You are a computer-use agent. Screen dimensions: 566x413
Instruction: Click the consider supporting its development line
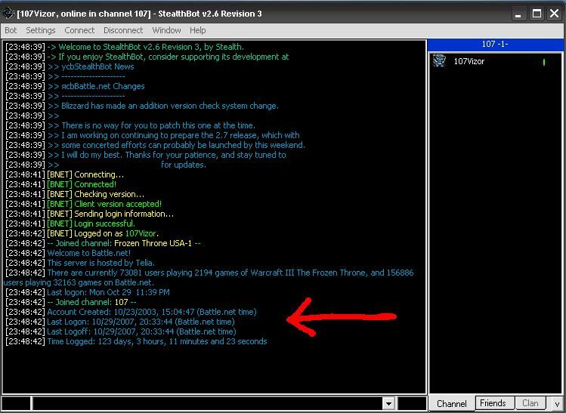tap(147, 57)
